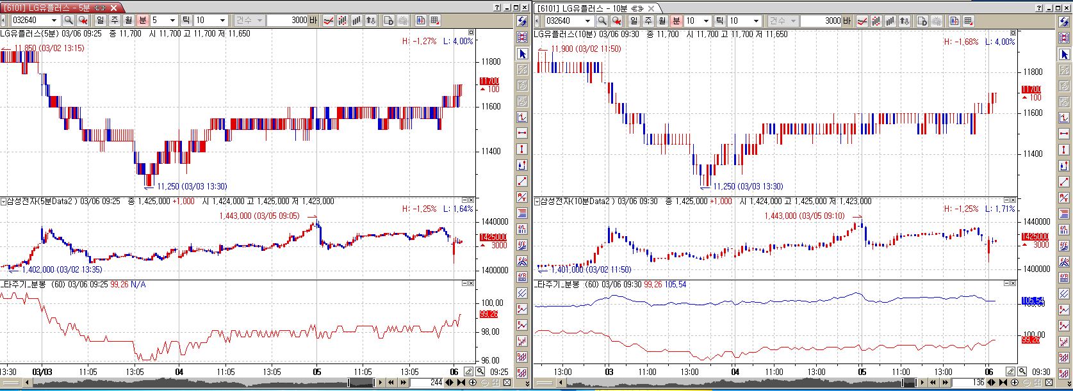Viewport: 1073px width, 391px height.
Task: Collapse the 삼성전자(5분Data2) panel
Action: click(x=465, y=200)
